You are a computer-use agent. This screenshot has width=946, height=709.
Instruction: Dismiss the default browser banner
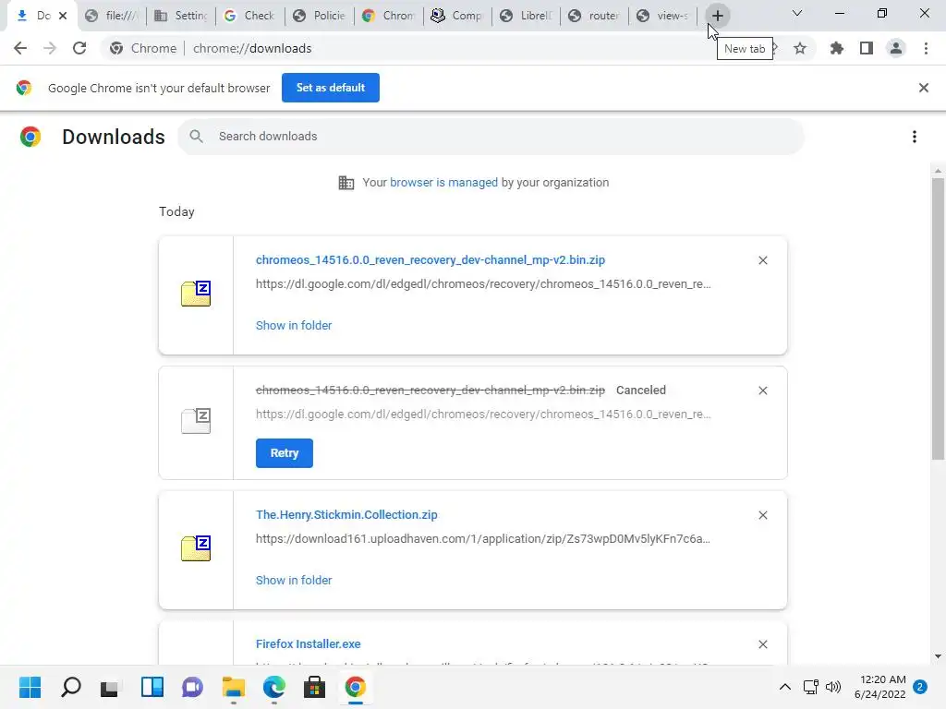[924, 88]
